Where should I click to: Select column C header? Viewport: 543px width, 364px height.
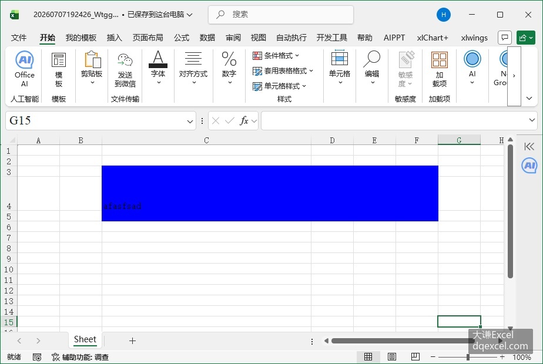pos(206,140)
